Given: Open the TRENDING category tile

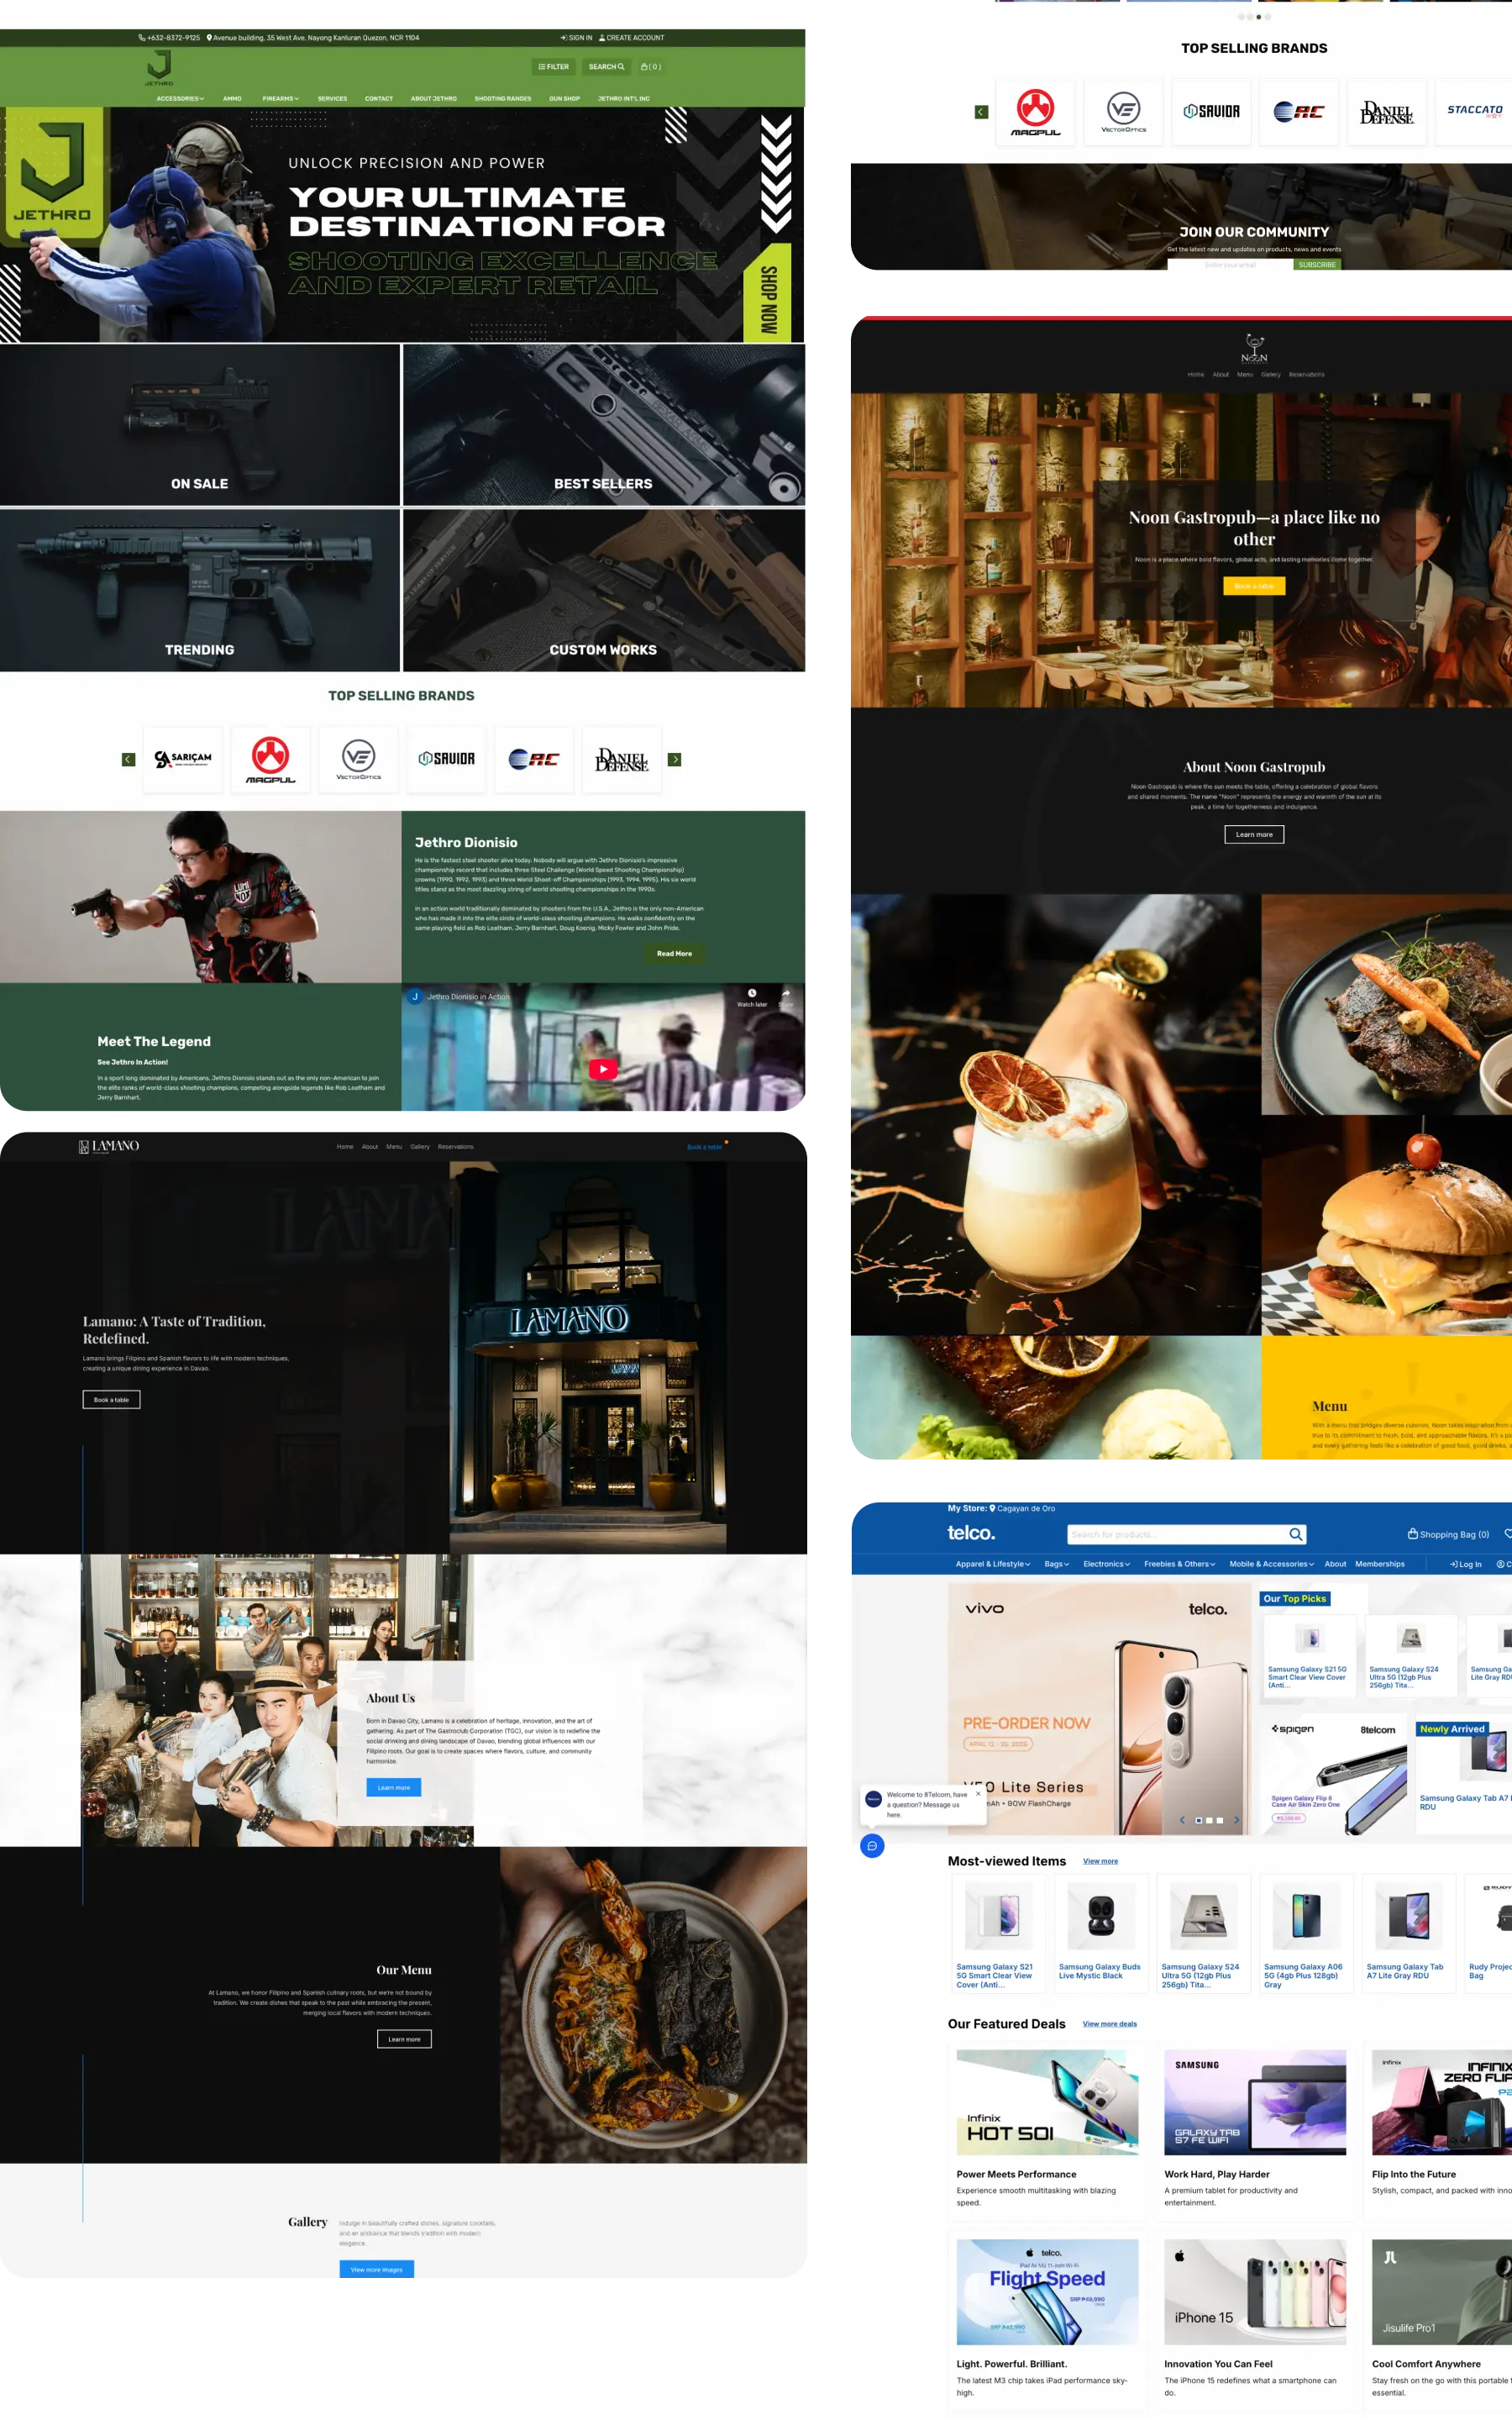Looking at the screenshot, I should (x=199, y=590).
